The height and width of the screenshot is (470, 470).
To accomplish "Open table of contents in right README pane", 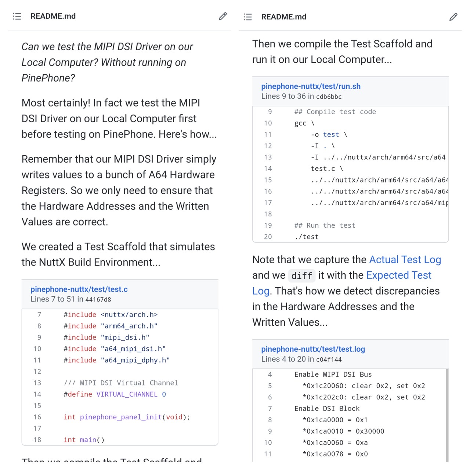I will click(248, 17).
